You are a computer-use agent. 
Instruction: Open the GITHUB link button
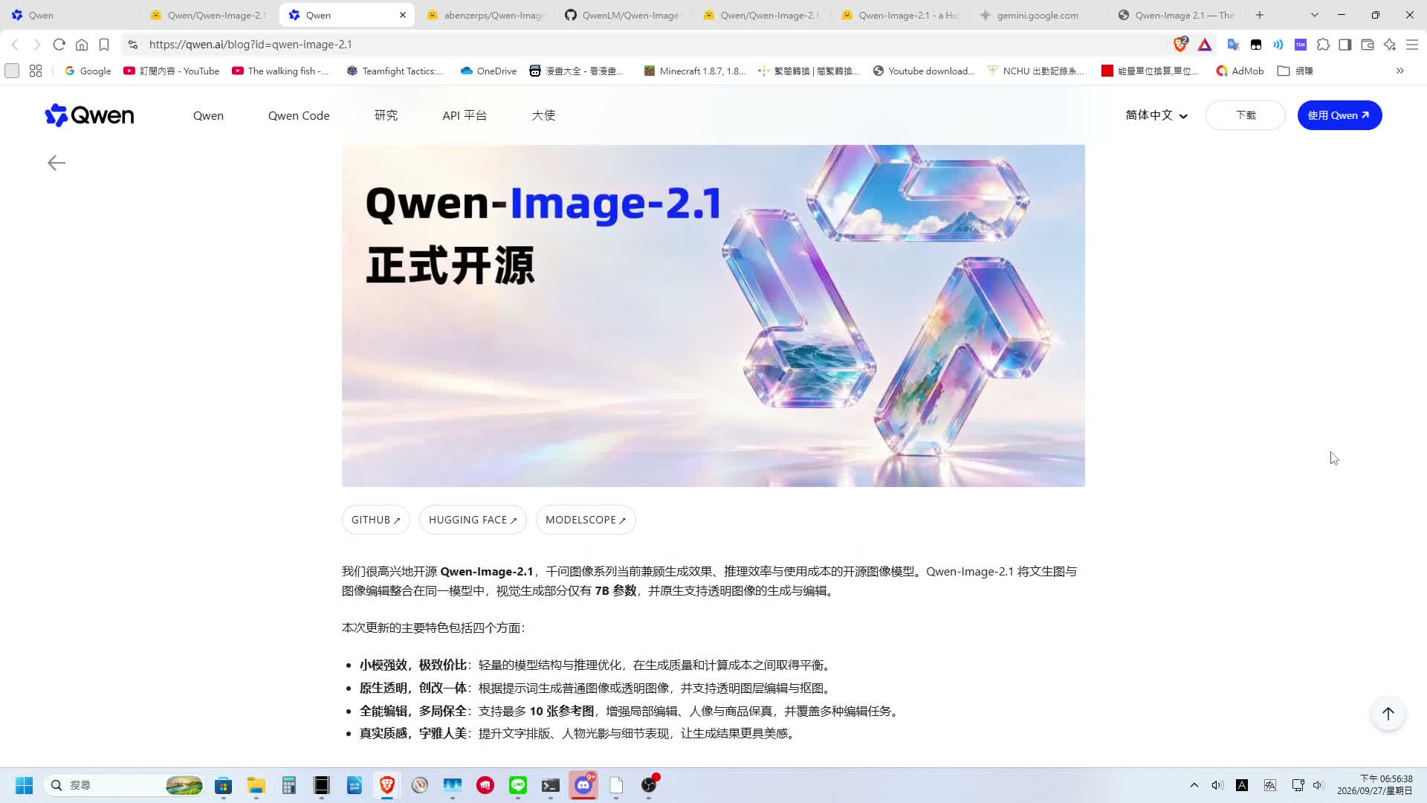pyautogui.click(x=375, y=520)
